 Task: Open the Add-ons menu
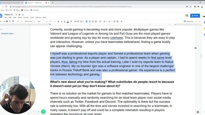click(x=38, y=17)
